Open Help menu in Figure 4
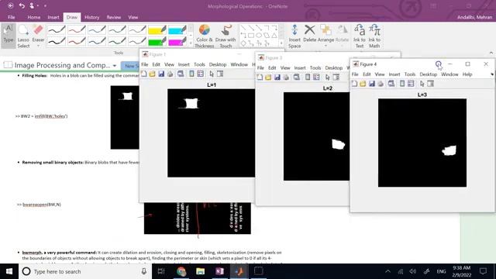Image resolution: width=496 pixels, height=279 pixels. (467, 74)
